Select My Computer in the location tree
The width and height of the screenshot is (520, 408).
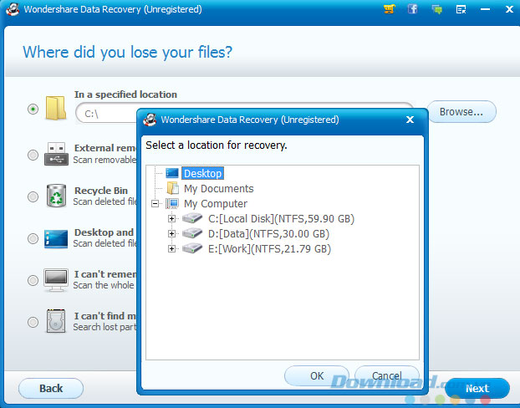click(x=216, y=204)
